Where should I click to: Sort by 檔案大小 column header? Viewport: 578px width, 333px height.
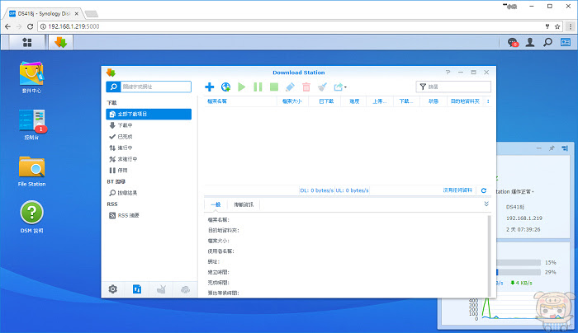pyautogui.click(x=292, y=101)
